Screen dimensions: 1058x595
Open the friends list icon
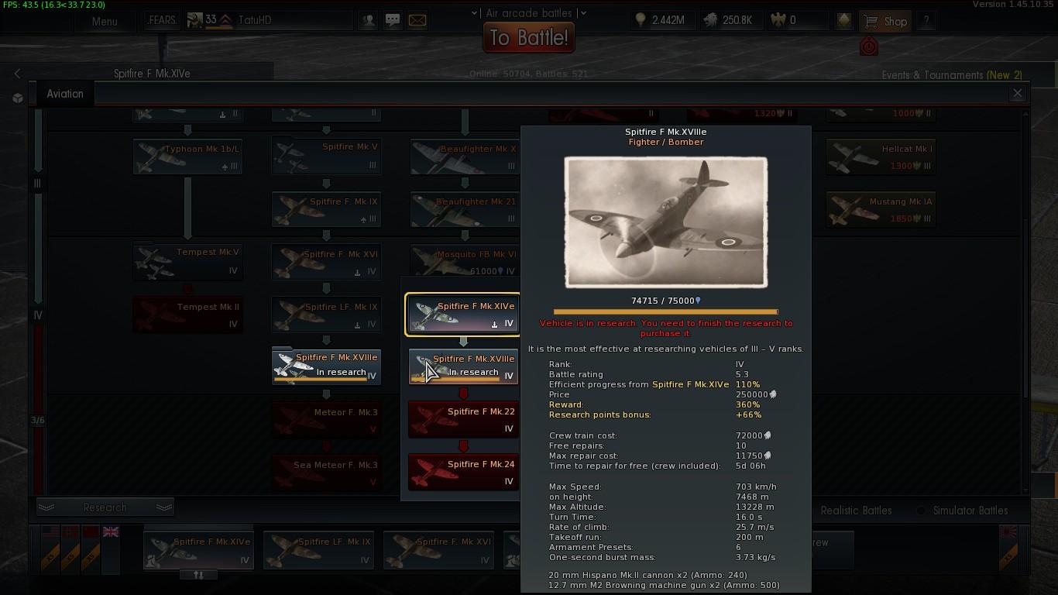(369, 20)
